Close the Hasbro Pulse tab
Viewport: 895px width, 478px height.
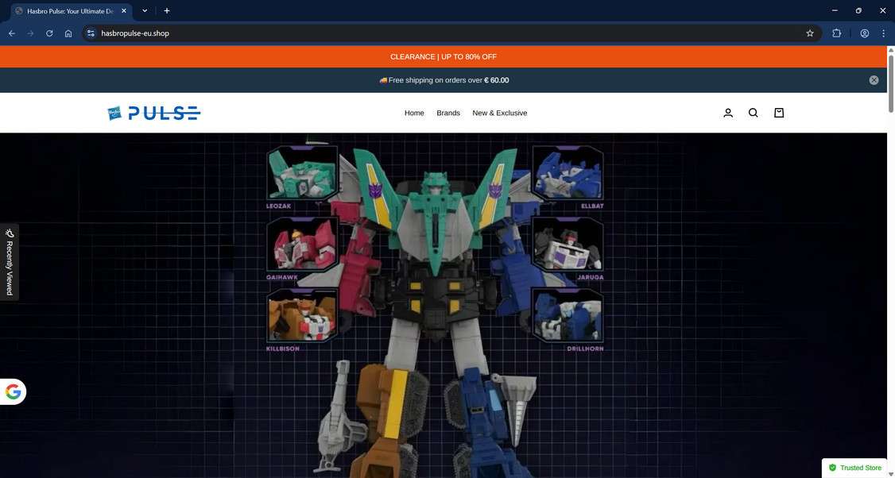[125, 11]
